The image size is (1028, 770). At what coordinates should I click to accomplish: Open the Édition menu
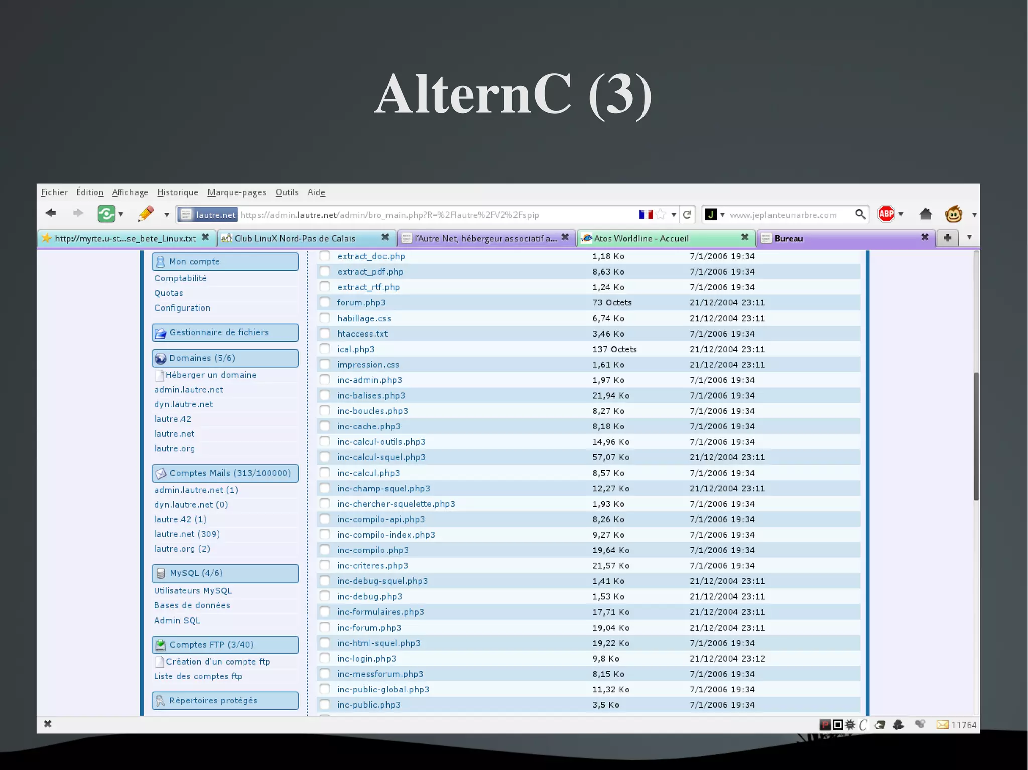tap(90, 192)
